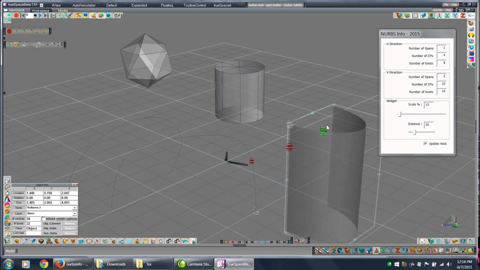
Task: Expand the dropdown arrow beside trueSpaceBeta 7.61 title
Action: click(x=41, y=5)
